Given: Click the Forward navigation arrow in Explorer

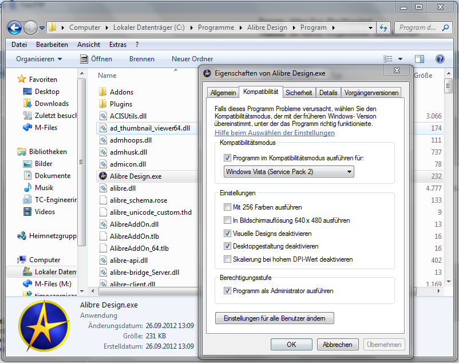Looking at the screenshot, I should (30, 28).
